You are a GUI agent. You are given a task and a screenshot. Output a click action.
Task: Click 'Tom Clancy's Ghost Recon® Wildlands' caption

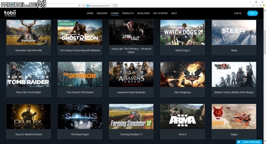[80, 50]
